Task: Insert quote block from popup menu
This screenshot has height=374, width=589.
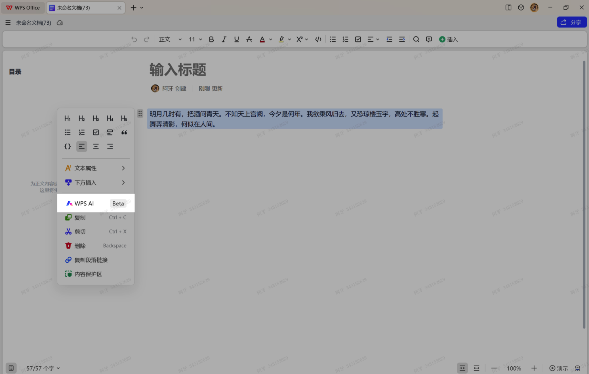Action: (x=124, y=132)
